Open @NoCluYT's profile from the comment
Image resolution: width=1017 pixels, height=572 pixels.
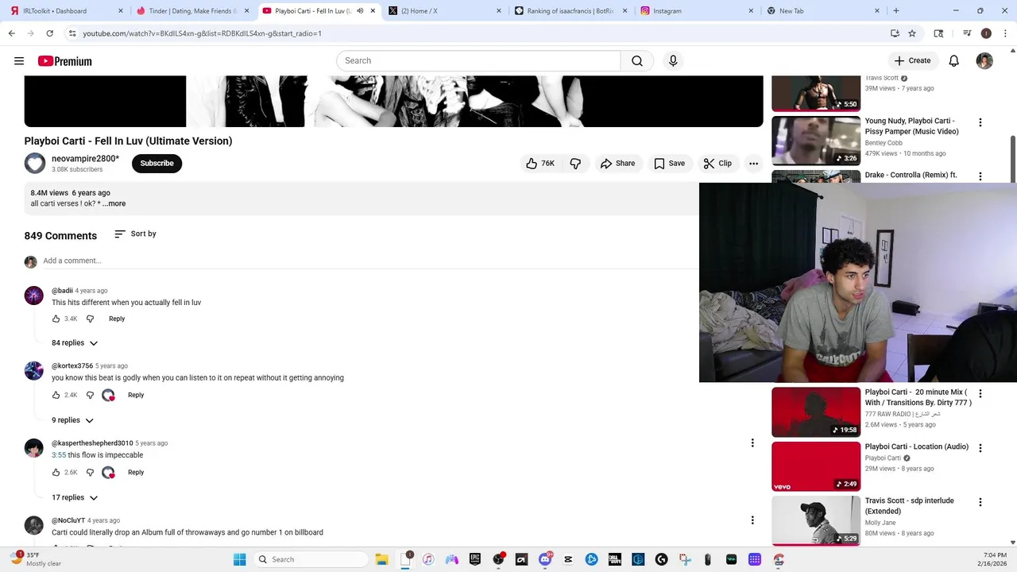(34, 525)
